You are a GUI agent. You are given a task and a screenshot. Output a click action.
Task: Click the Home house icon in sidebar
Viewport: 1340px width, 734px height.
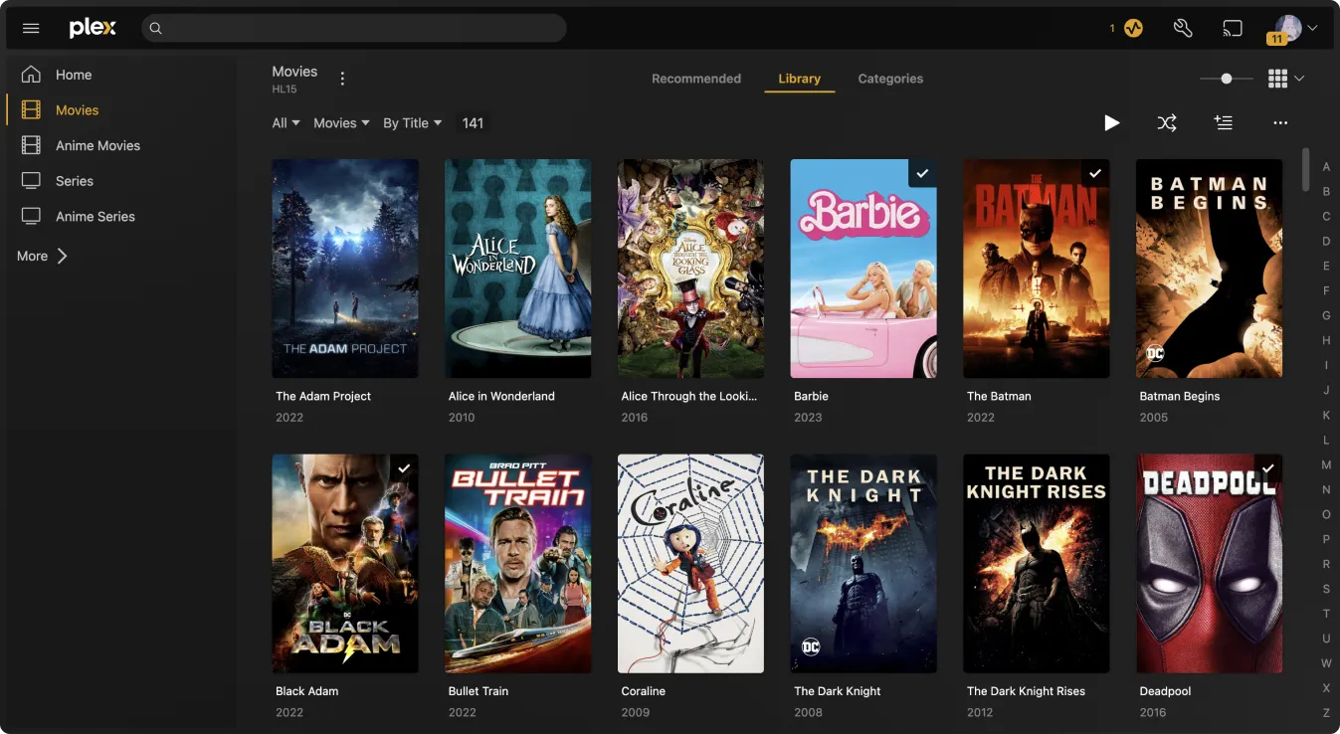pos(31,75)
